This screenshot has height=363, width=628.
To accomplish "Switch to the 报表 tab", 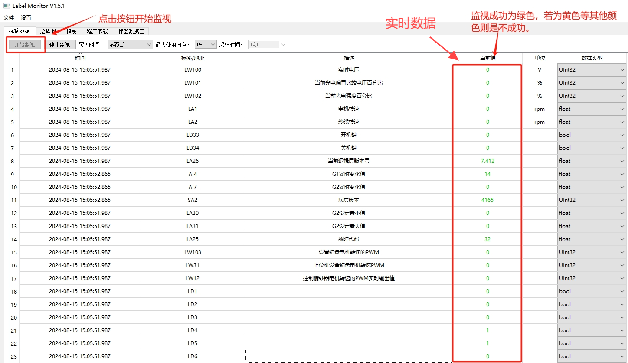I will coord(71,31).
